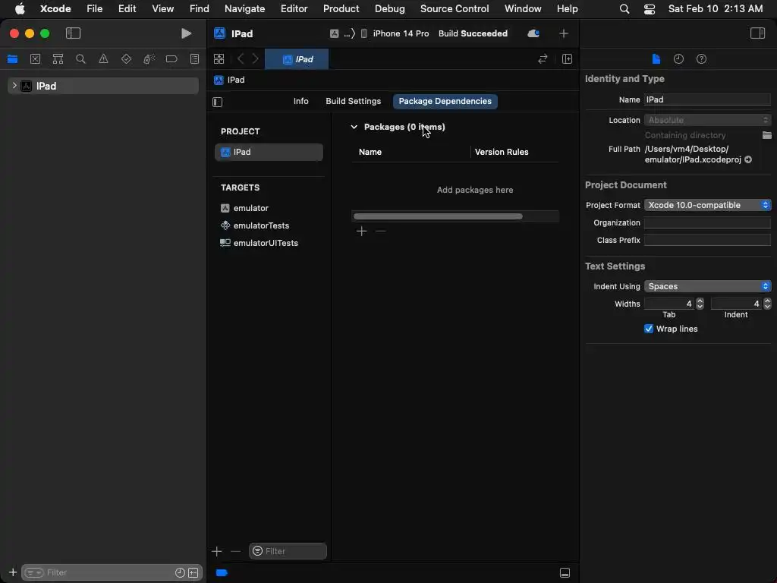Remove the selected package with minus
The width and height of the screenshot is (777, 583).
click(381, 231)
